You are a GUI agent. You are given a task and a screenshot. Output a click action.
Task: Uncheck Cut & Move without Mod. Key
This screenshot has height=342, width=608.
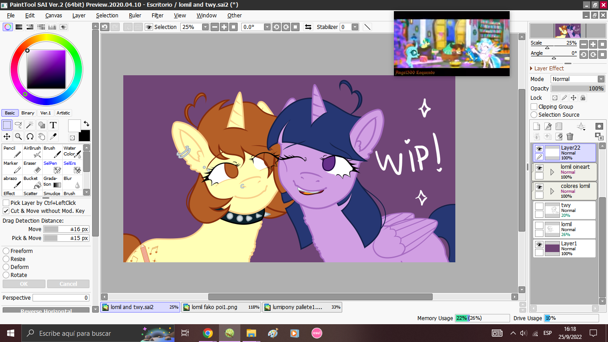(6, 211)
